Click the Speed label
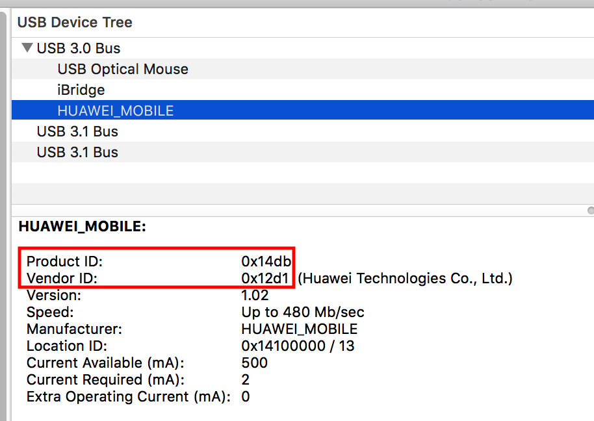The height and width of the screenshot is (421, 594). coord(50,313)
